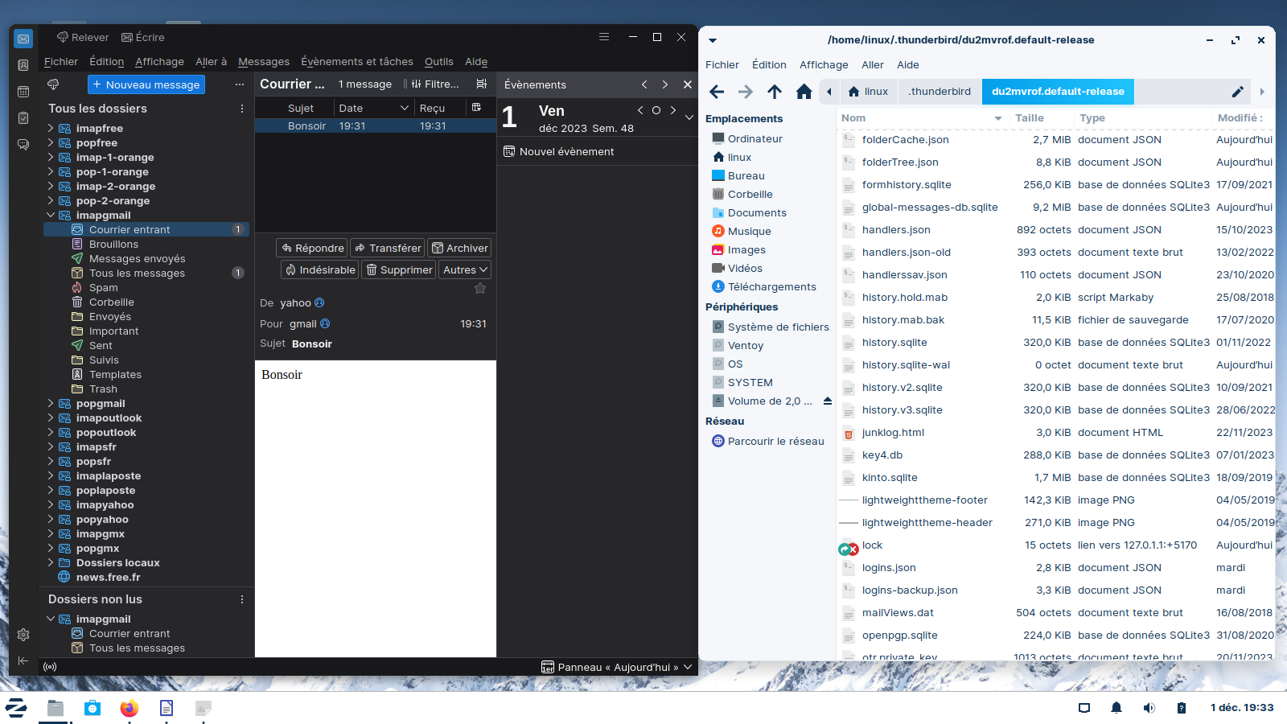
Task: Open the Address Book space icon
Action: [23, 65]
